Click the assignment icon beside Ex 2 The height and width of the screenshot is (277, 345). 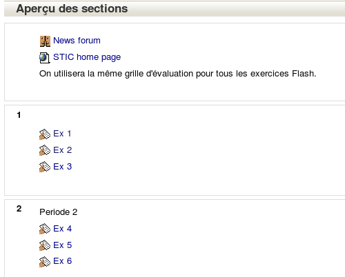(45, 150)
